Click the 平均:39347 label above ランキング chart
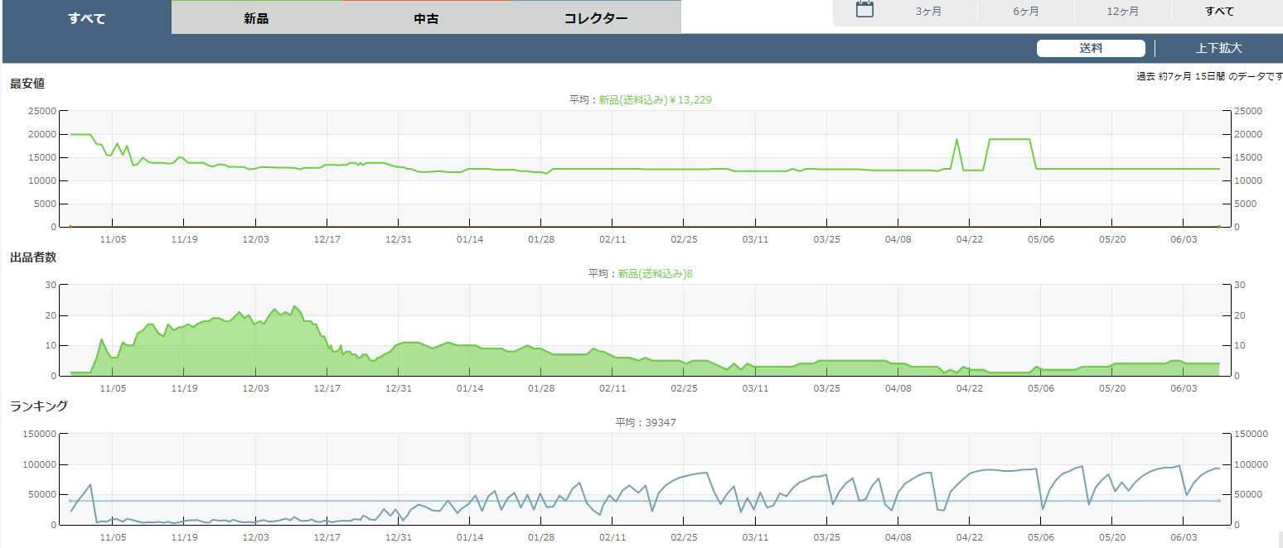This screenshot has width=1283, height=548. 646,423
